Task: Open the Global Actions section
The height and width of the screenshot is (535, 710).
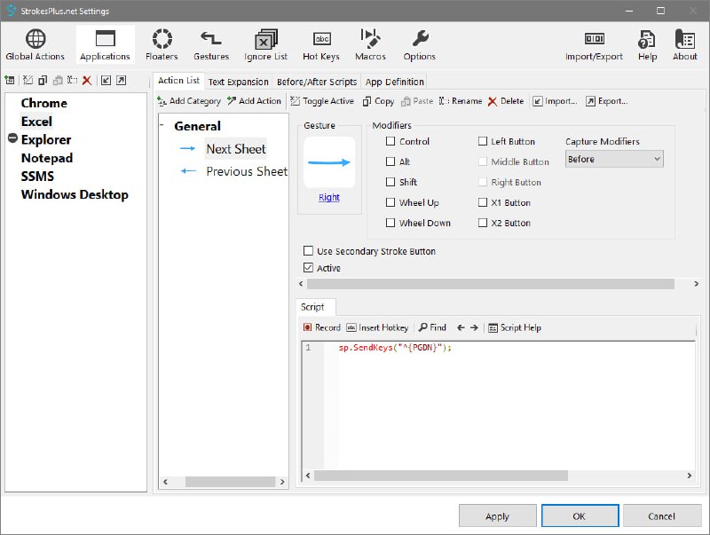Action: pyautogui.click(x=35, y=45)
